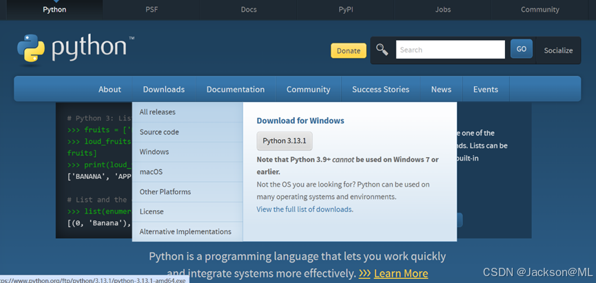This screenshot has width=596, height=283.
Task: Download Python 3.13.1 for Windows
Action: [x=285, y=141]
